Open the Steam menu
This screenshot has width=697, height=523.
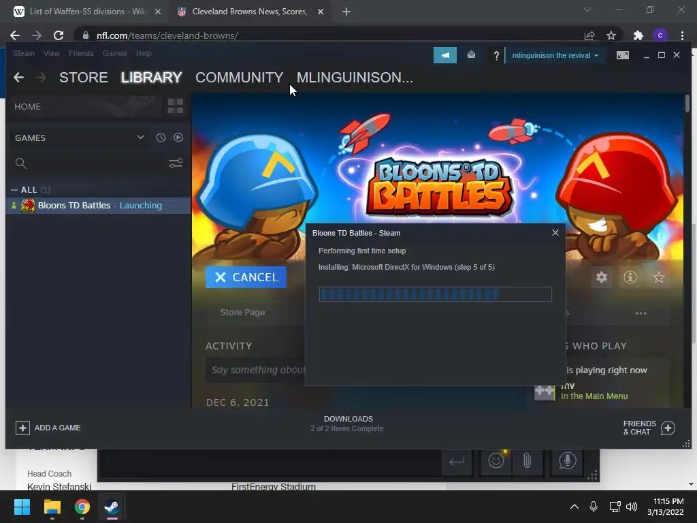coord(24,53)
